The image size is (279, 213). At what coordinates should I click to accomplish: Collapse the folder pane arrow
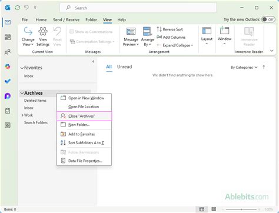point(94,62)
